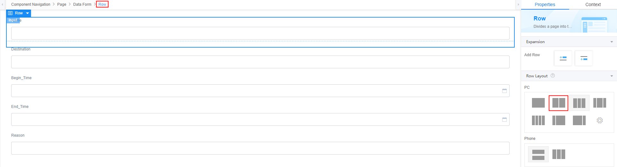The height and width of the screenshot is (167, 617).
Task: Select side-by-side columns Phone layout
Action: (x=558, y=154)
